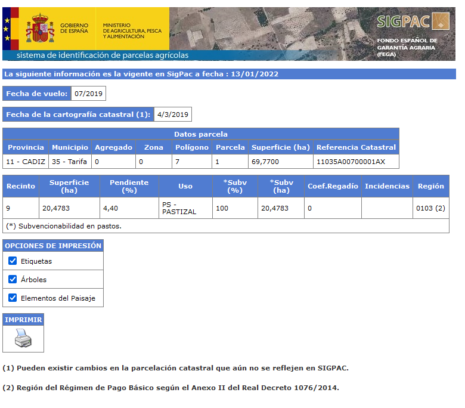Image resolution: width=465 pixels, height=408 pixels.
Task: Select the parcel surface value 69,7700
Action: click(x=266, y=162)
